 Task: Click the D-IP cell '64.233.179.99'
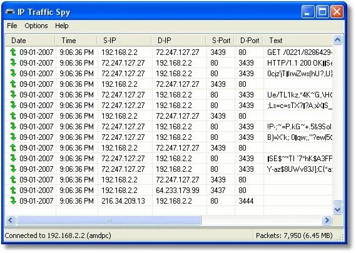click(178, 190)
